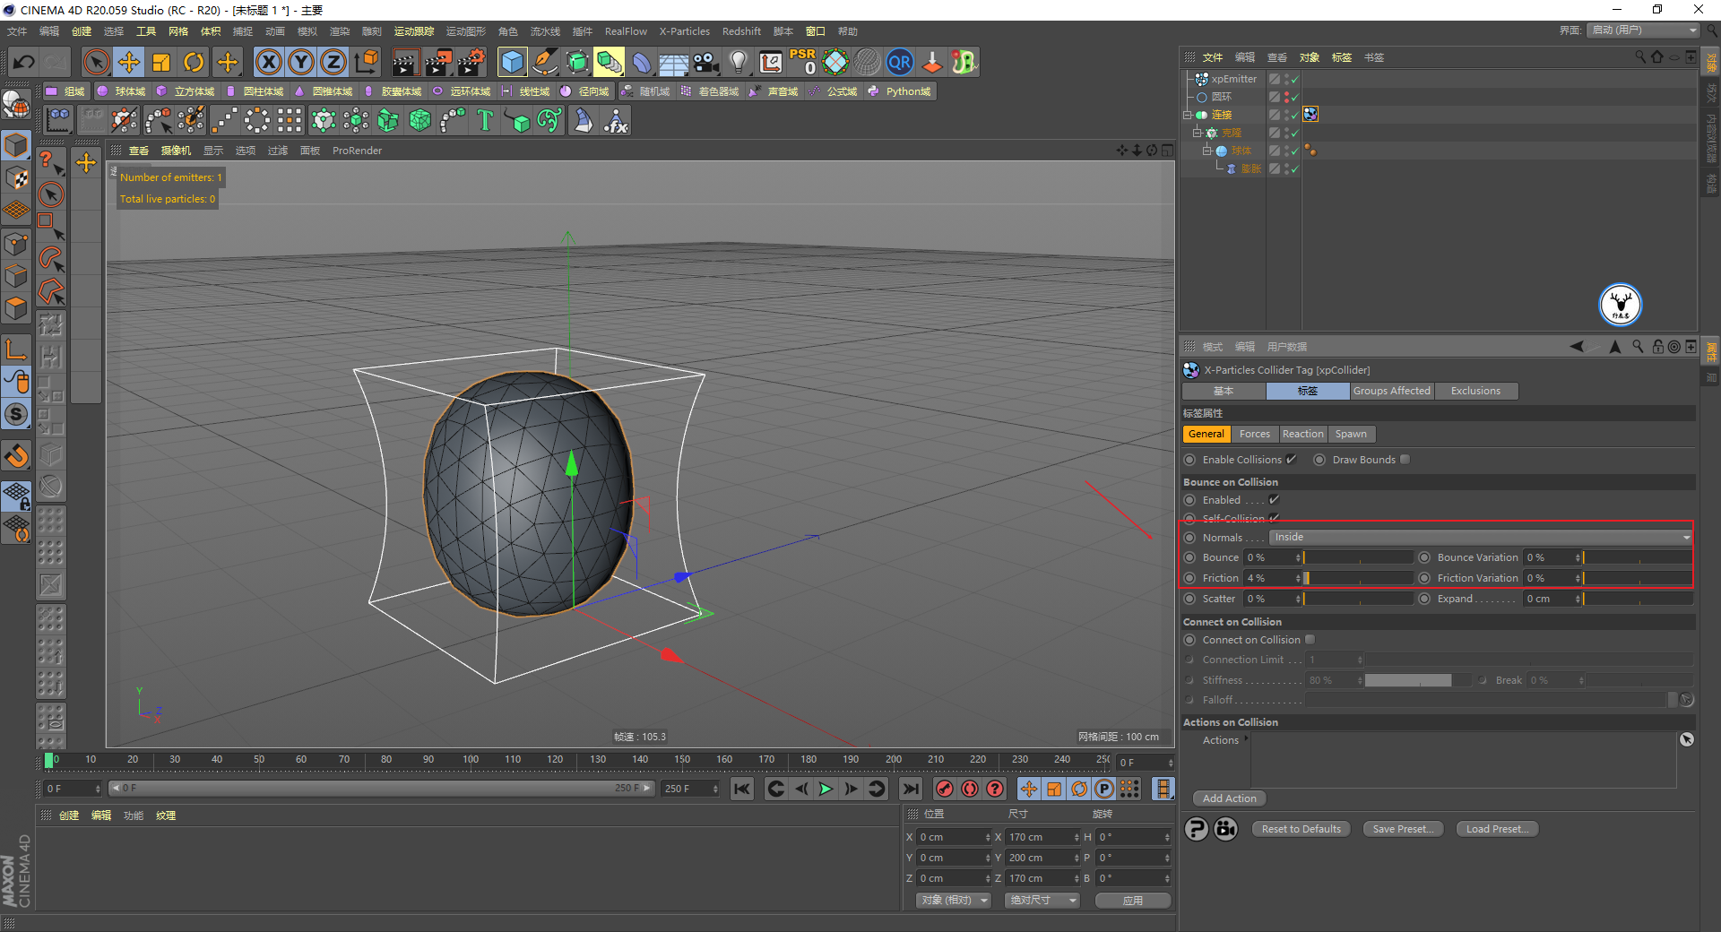
Task: Click the Add Action button
Action: click(x=1229, y=798)
